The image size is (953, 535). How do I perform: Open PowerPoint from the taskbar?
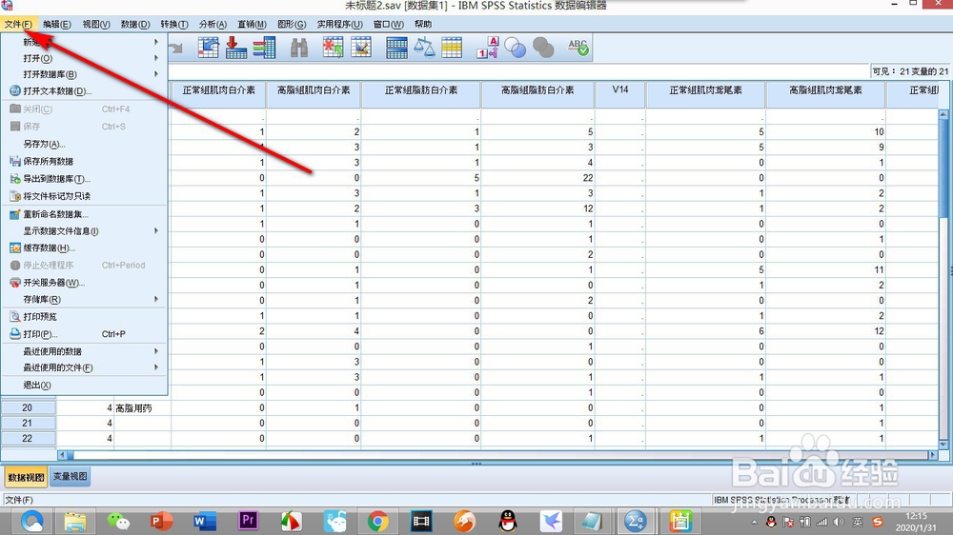click(161, 521)
